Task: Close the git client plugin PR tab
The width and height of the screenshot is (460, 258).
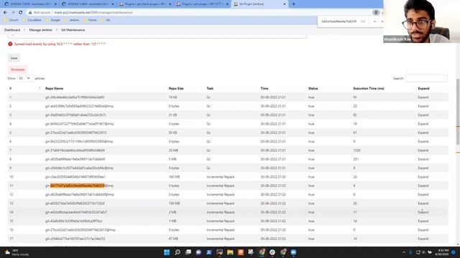Action: tap(170, 4)
